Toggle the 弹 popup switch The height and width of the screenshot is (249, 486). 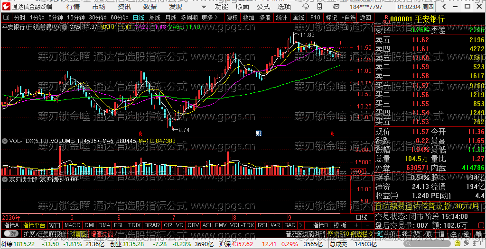(10, 233)
